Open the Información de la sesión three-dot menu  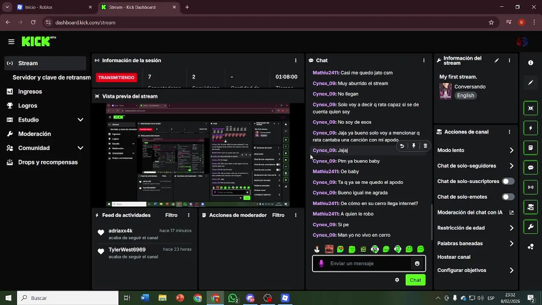[x=296, y=61]
